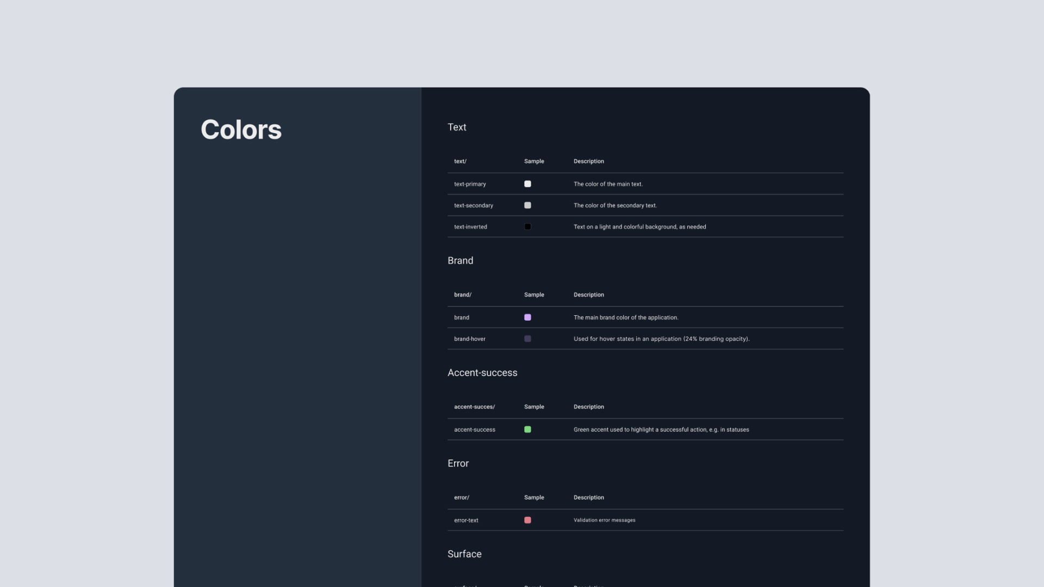Select the text-secondary sample swatch

(527, 205)
